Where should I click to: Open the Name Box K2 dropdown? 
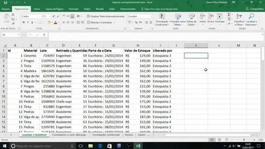[19, 35]
